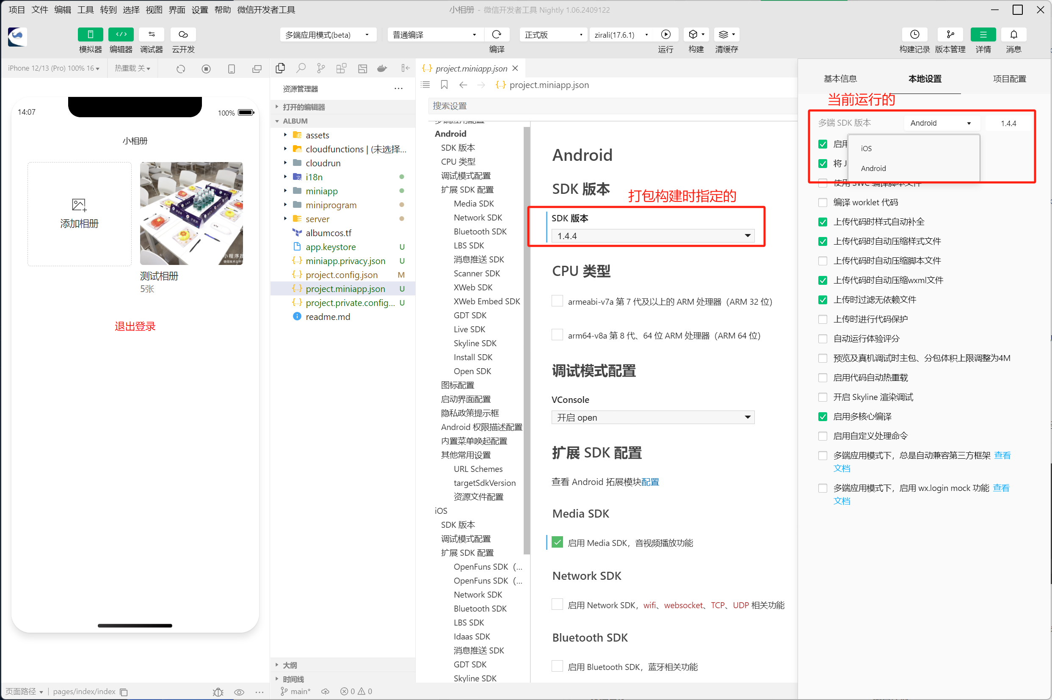Switch to the 项目配置 tab
The height and width of the screenshot is (700, 1052).
tap(1009, 79)
